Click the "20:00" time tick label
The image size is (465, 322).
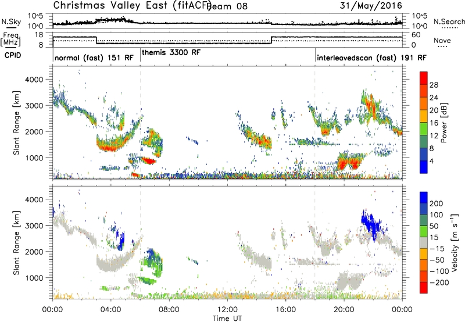(x=344, y=310)
